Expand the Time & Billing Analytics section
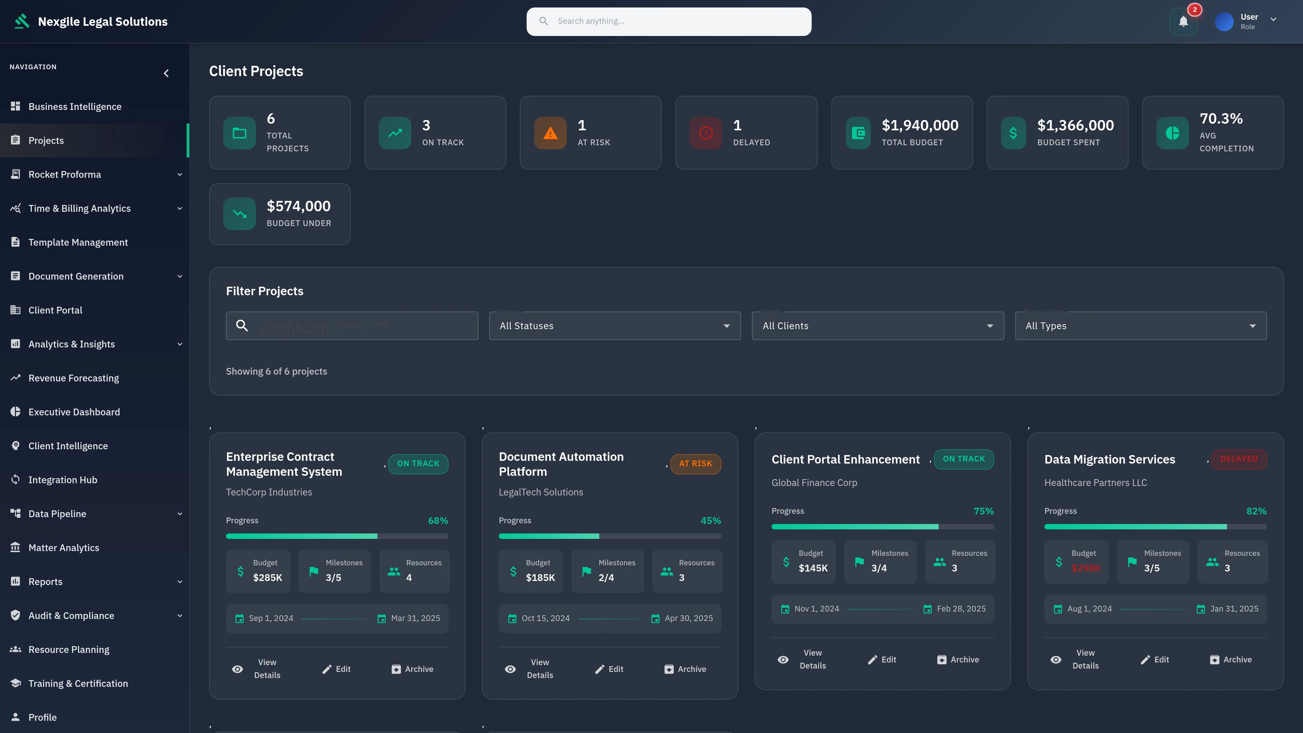The image size is (1303, 733). point(79,208)
